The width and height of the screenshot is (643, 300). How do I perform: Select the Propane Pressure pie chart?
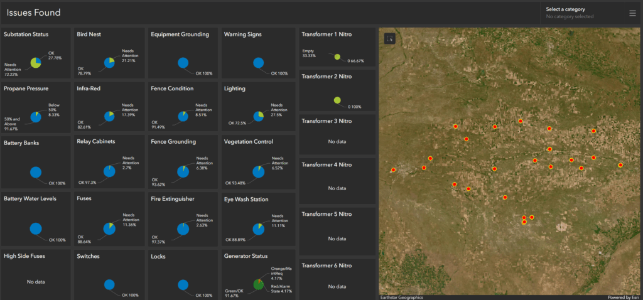click(36, 117)
